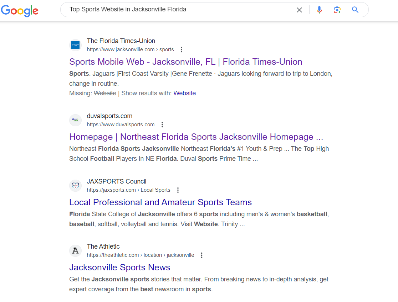
Task: Open Google Lens image search
Action: click(337, 10)
